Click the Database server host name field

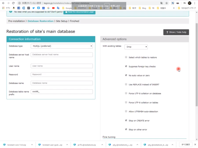62,55
